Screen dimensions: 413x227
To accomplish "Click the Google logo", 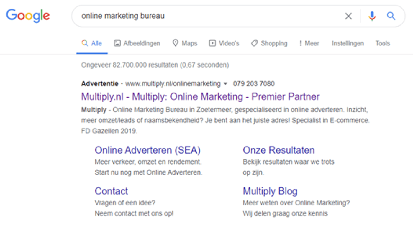I will 28,16.
